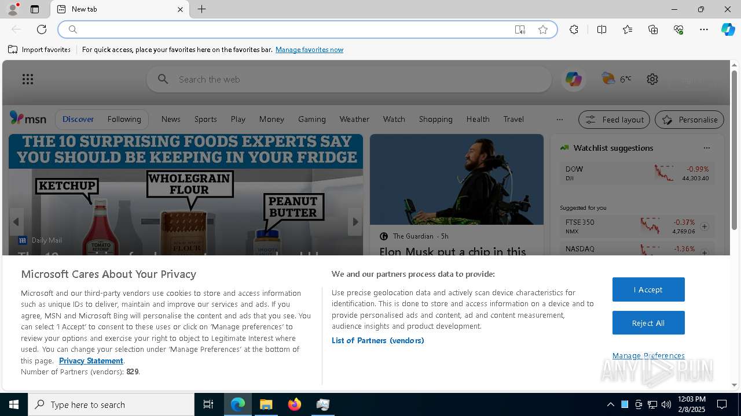Open the Gaming menu item

312,119
